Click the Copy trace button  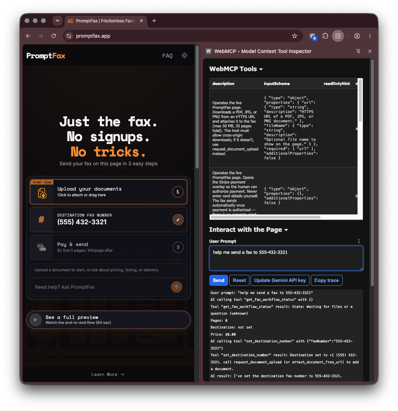coord(327,280)
